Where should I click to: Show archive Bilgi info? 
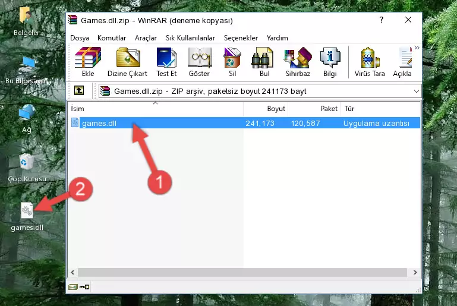point(330,62)
